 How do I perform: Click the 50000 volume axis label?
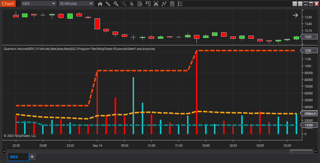tap(309, 100)
